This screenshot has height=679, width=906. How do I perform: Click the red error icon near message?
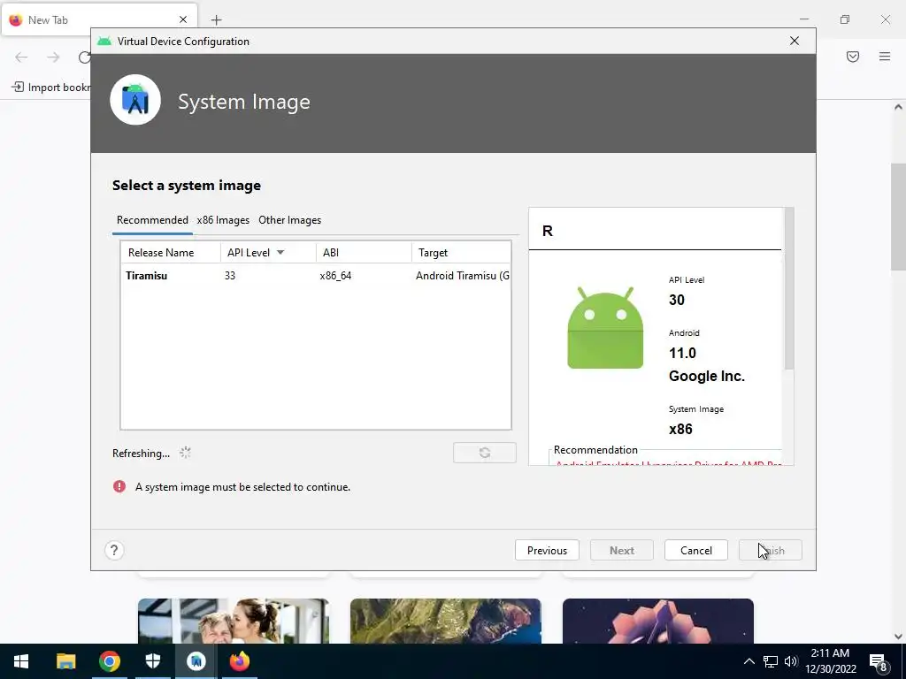point(119,487)
